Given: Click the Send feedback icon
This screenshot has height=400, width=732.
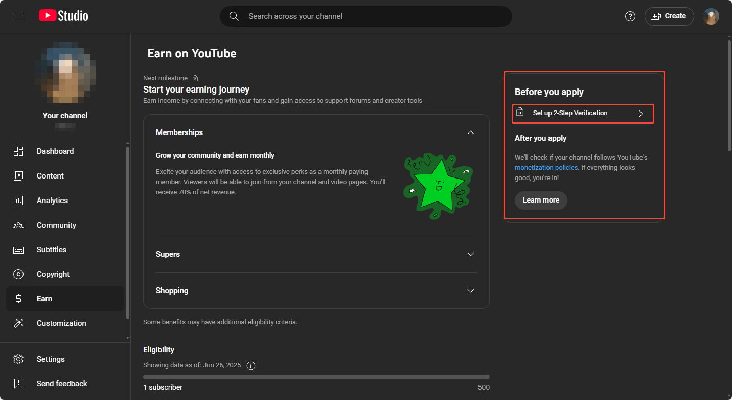Looking at the screenshot, I should pos(18,384).
